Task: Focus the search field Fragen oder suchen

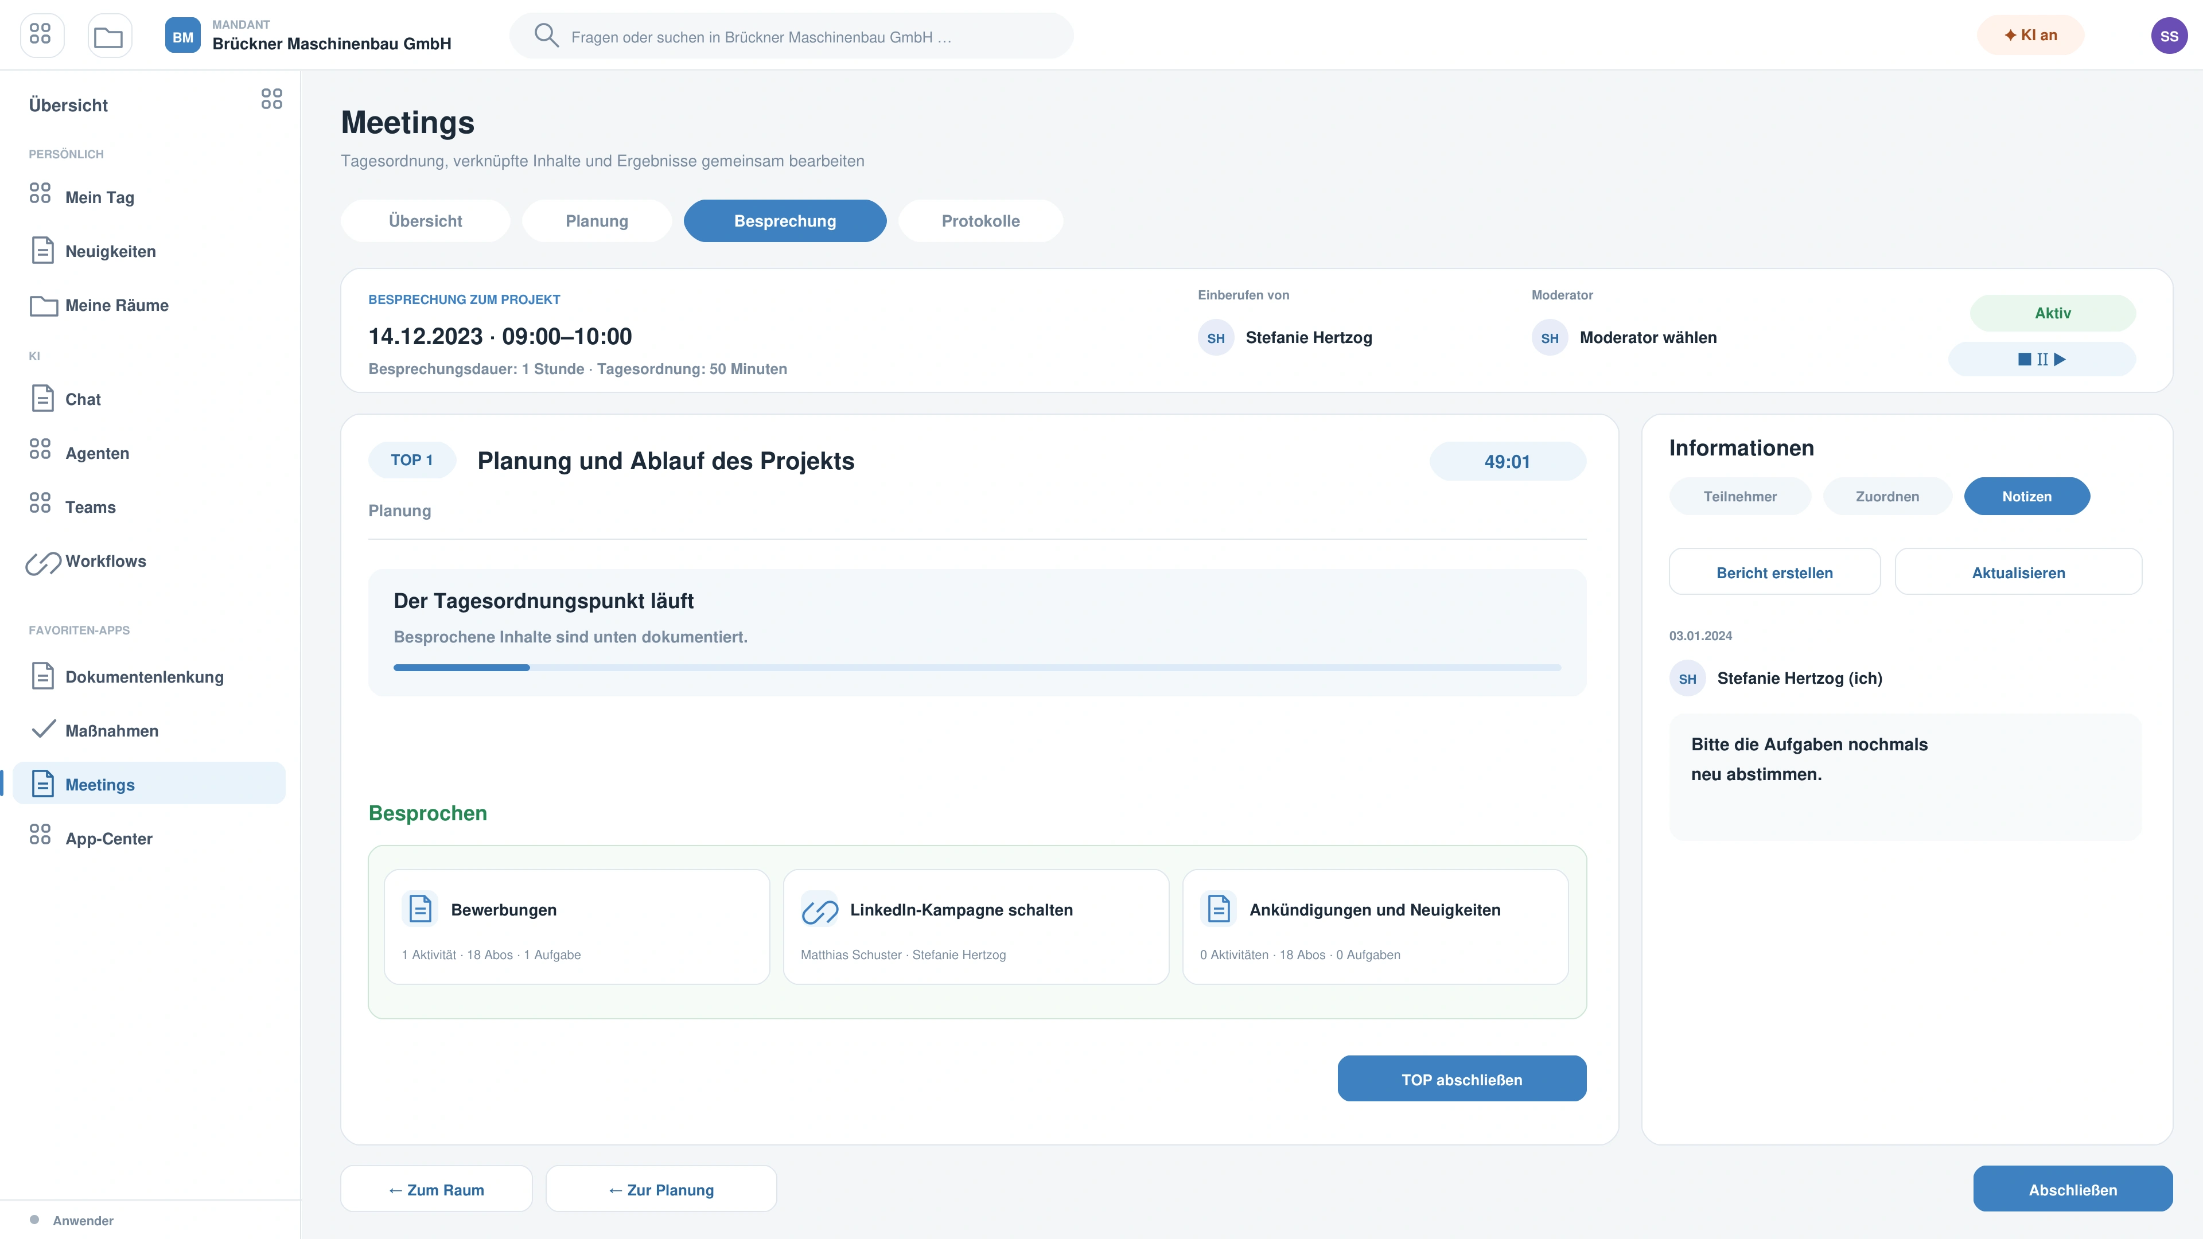Action: tap(791, 36)
